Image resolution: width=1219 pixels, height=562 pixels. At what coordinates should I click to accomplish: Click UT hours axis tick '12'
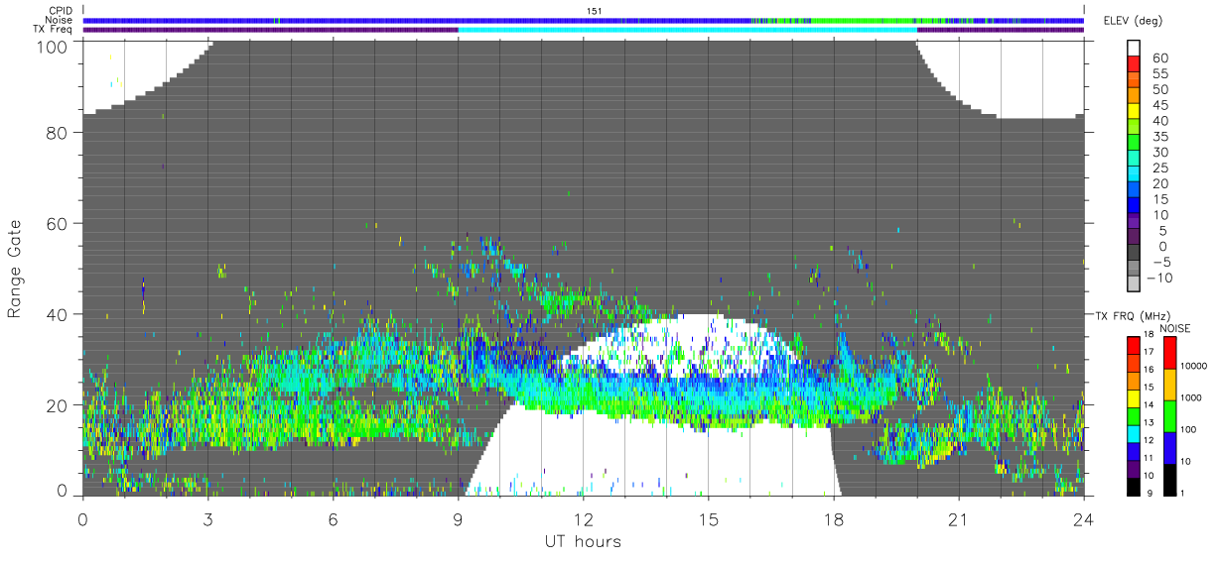pyautogui.click(x=583, y=518)
